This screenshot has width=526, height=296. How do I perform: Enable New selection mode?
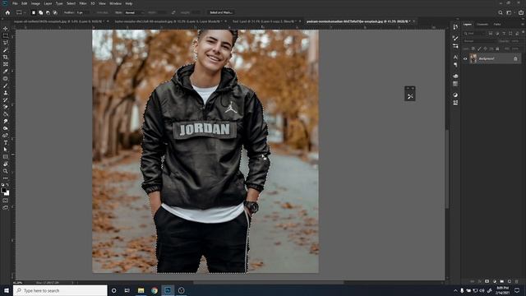point(34,12)
